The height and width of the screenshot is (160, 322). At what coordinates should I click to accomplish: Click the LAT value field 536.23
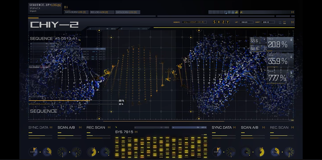point(247,22)
